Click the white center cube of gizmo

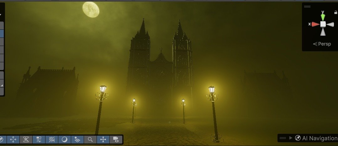(323, 24)
